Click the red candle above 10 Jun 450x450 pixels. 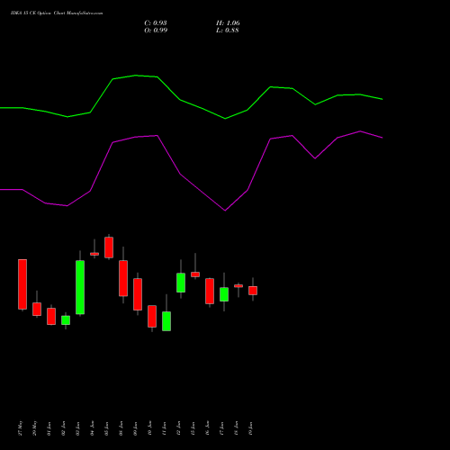click(x=152, y=316)
